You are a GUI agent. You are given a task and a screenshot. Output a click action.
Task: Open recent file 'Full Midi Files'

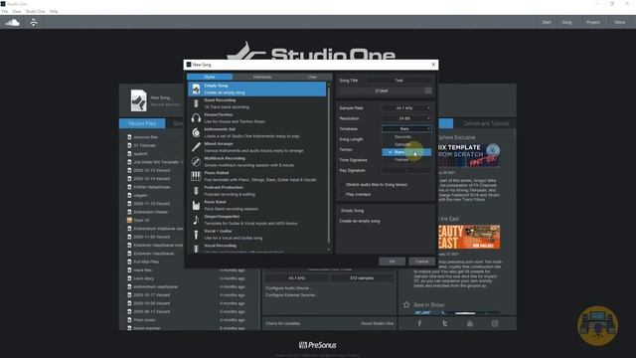point(146,262)
